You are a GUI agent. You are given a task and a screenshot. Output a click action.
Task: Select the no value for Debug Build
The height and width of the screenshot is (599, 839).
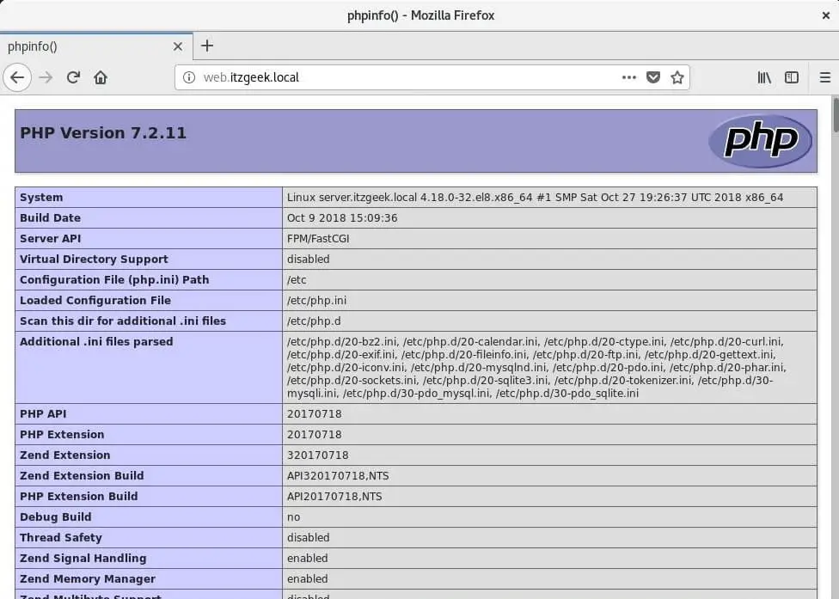tap(293, 517)
